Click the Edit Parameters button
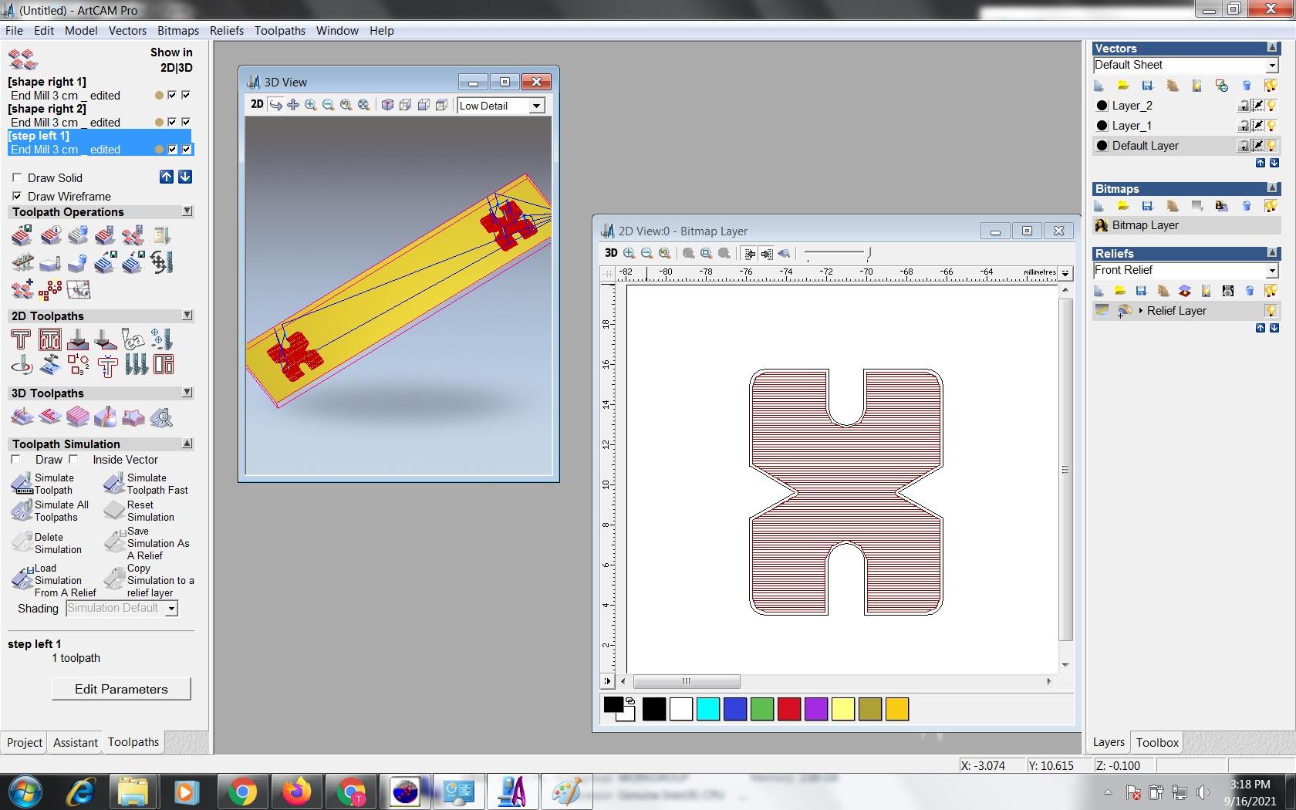1296x810 pixels. pos(121,689)
